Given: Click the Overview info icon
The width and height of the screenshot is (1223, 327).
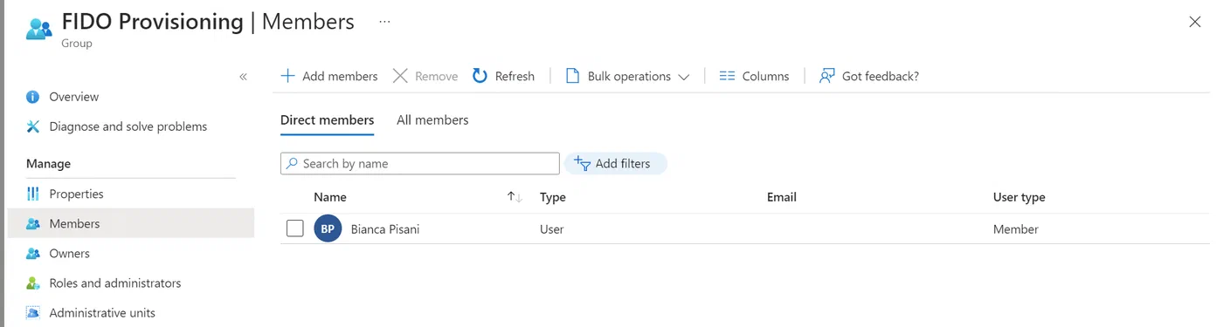Looking at the screenshot, I should coord(33,97).
